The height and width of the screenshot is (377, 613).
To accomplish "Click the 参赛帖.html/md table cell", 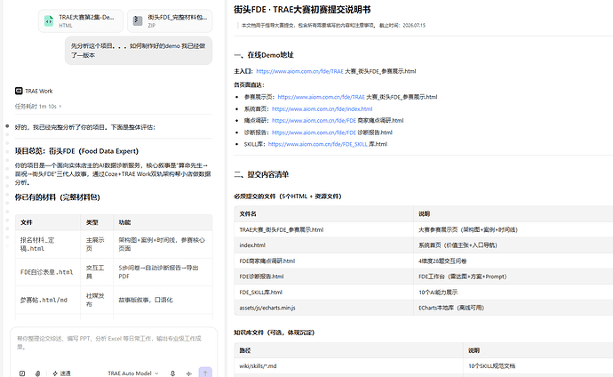I will click(x=48, y=300).
